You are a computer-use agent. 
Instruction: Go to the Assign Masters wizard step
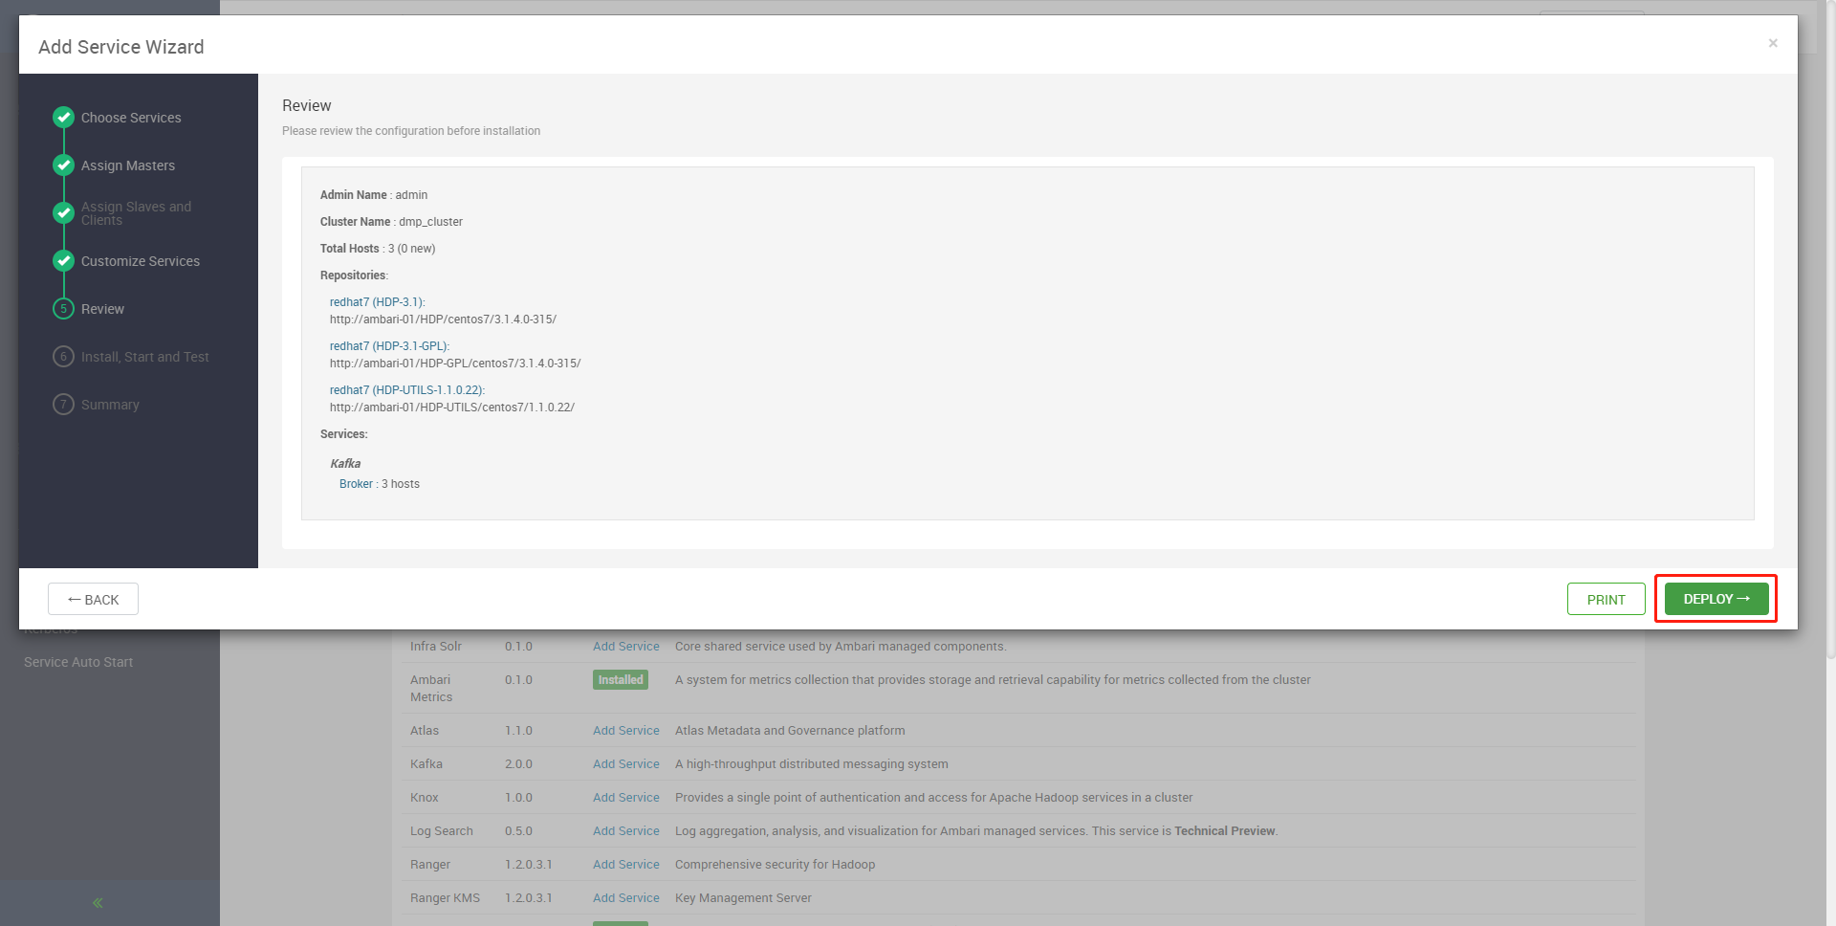[128, 165]
